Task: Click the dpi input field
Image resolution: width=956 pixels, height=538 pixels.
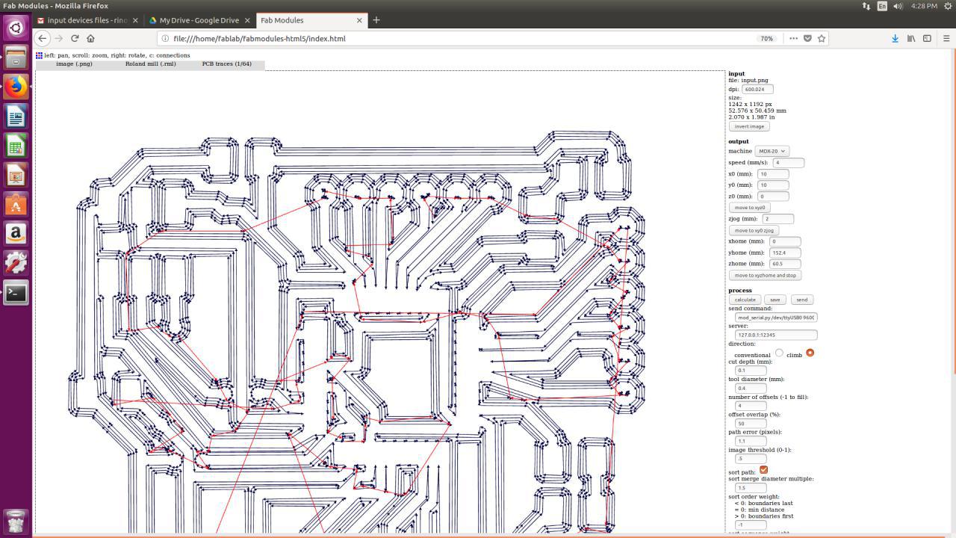Action: pyautogui.click(x=757, y=89)
